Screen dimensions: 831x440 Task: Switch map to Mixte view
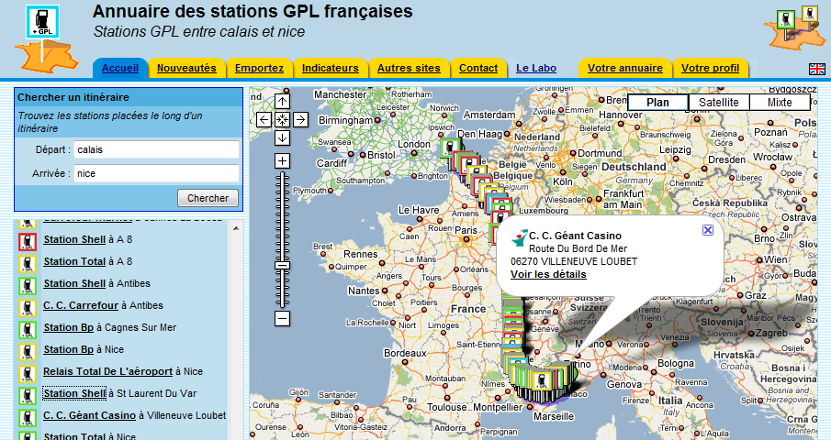(779, 103)
